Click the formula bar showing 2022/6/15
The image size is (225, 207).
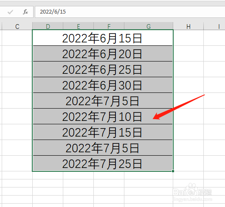click(x=130, y=12)
